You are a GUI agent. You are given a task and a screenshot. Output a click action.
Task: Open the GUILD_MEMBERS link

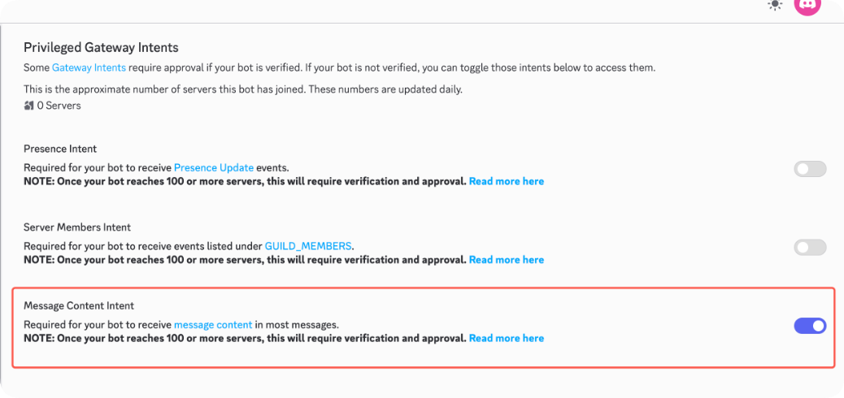point(308,246)
